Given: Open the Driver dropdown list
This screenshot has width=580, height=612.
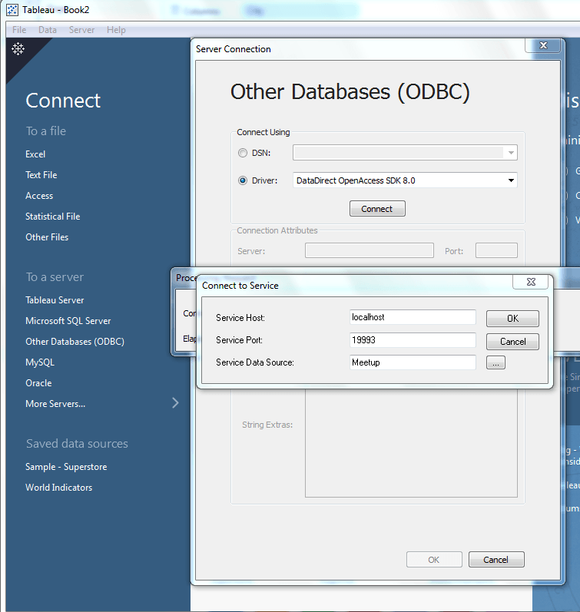Looking at the screenshot, I should (511, 180).
